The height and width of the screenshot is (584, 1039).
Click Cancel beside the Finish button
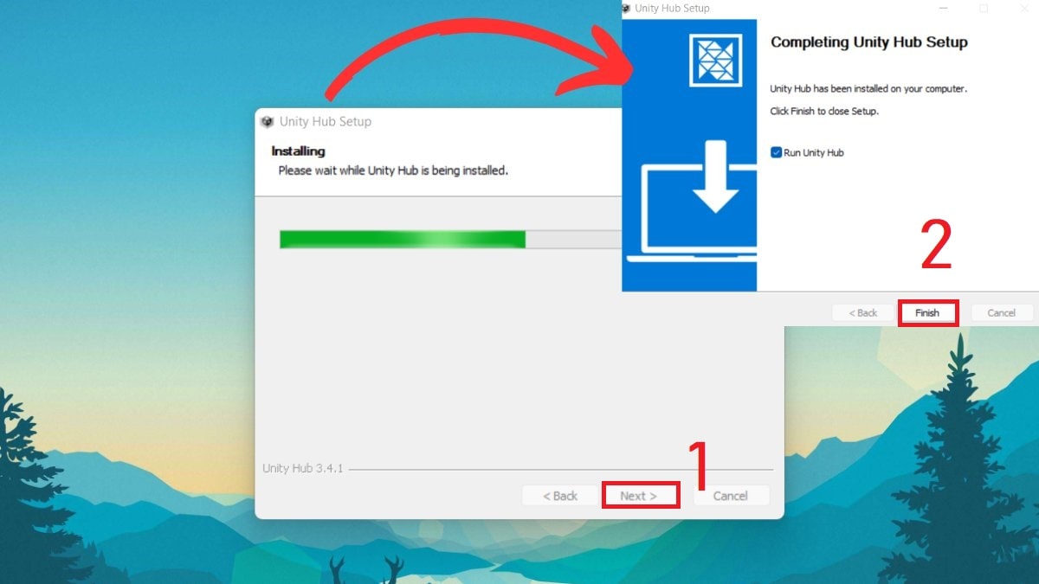coord(1001,313)
